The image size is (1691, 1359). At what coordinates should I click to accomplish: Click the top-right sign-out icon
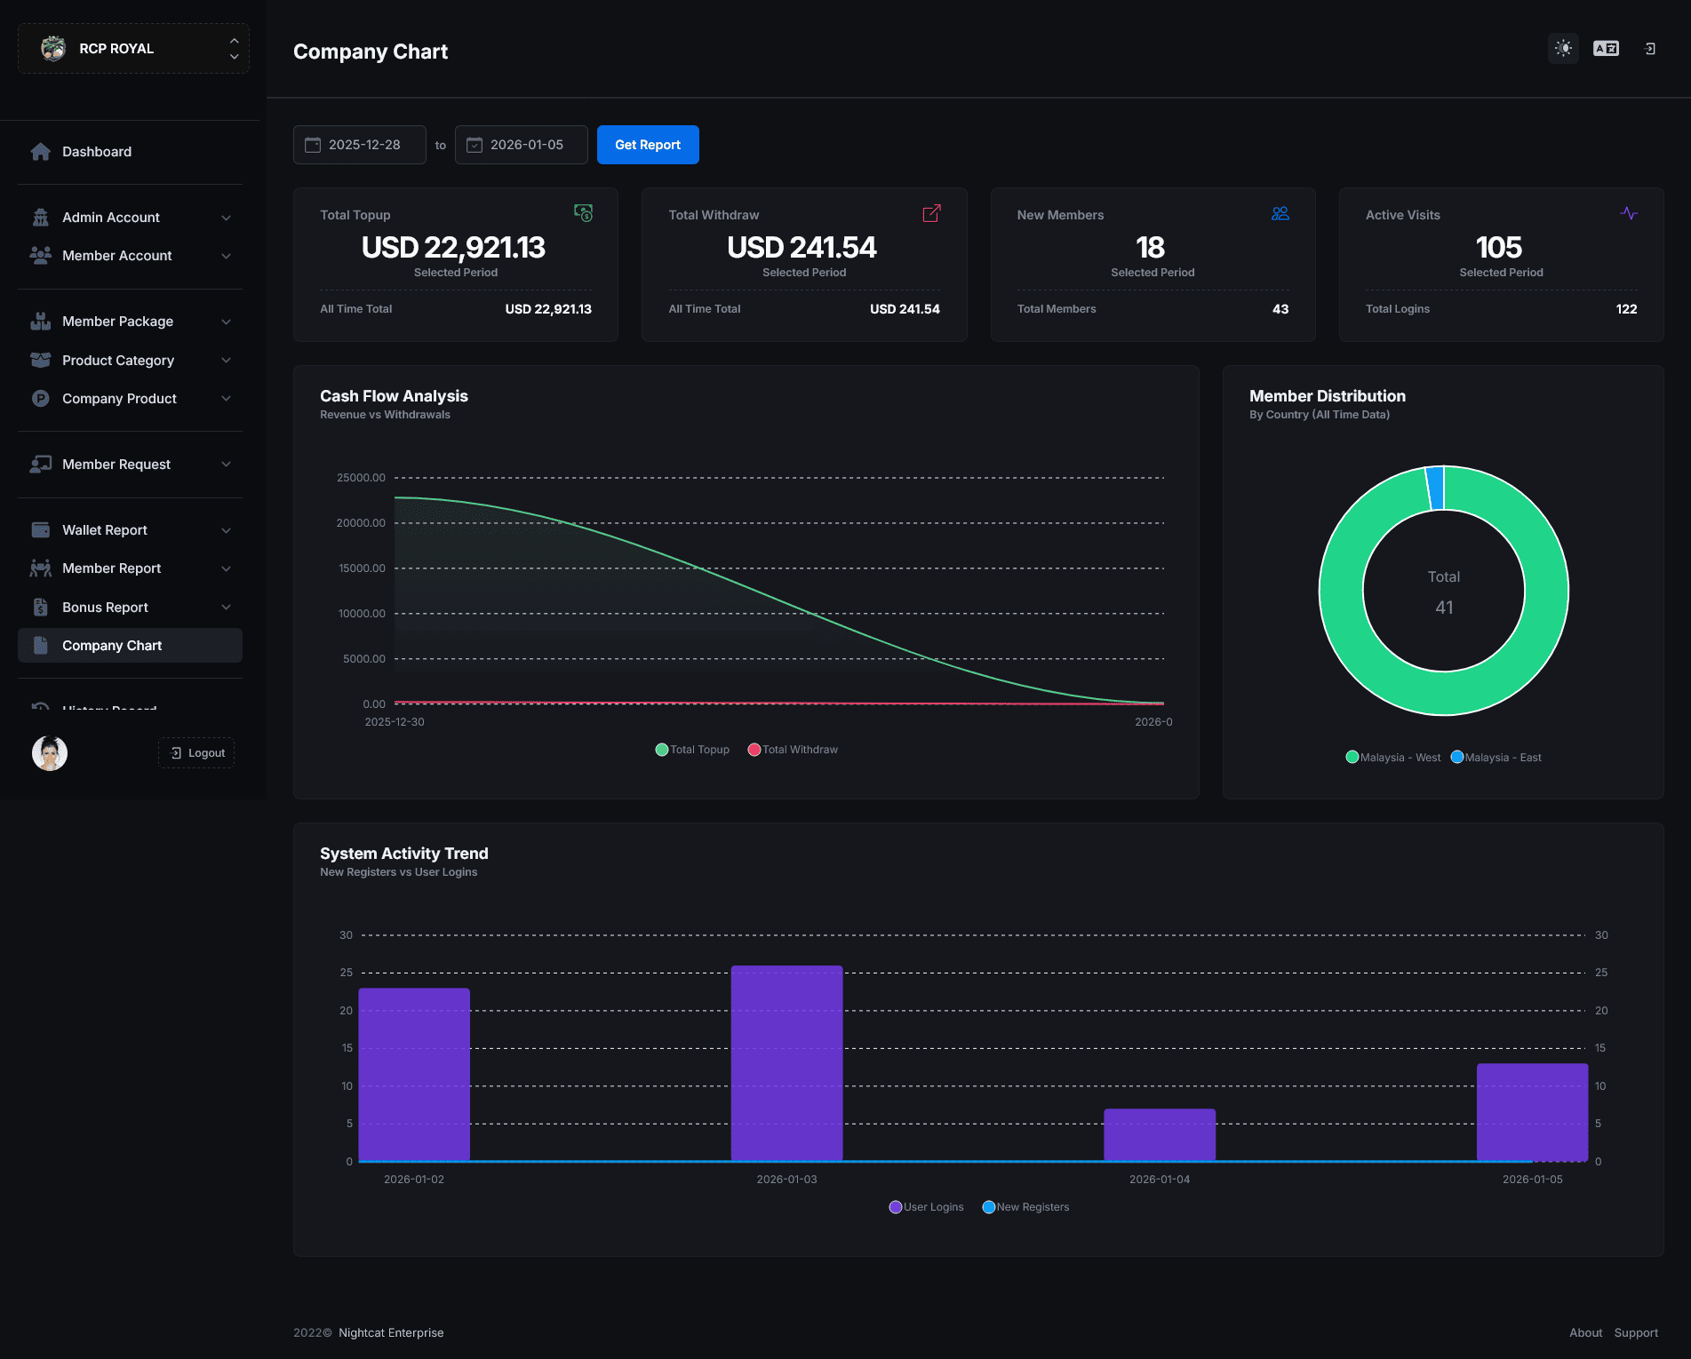pyautogui.click(x=1650, y=49)
